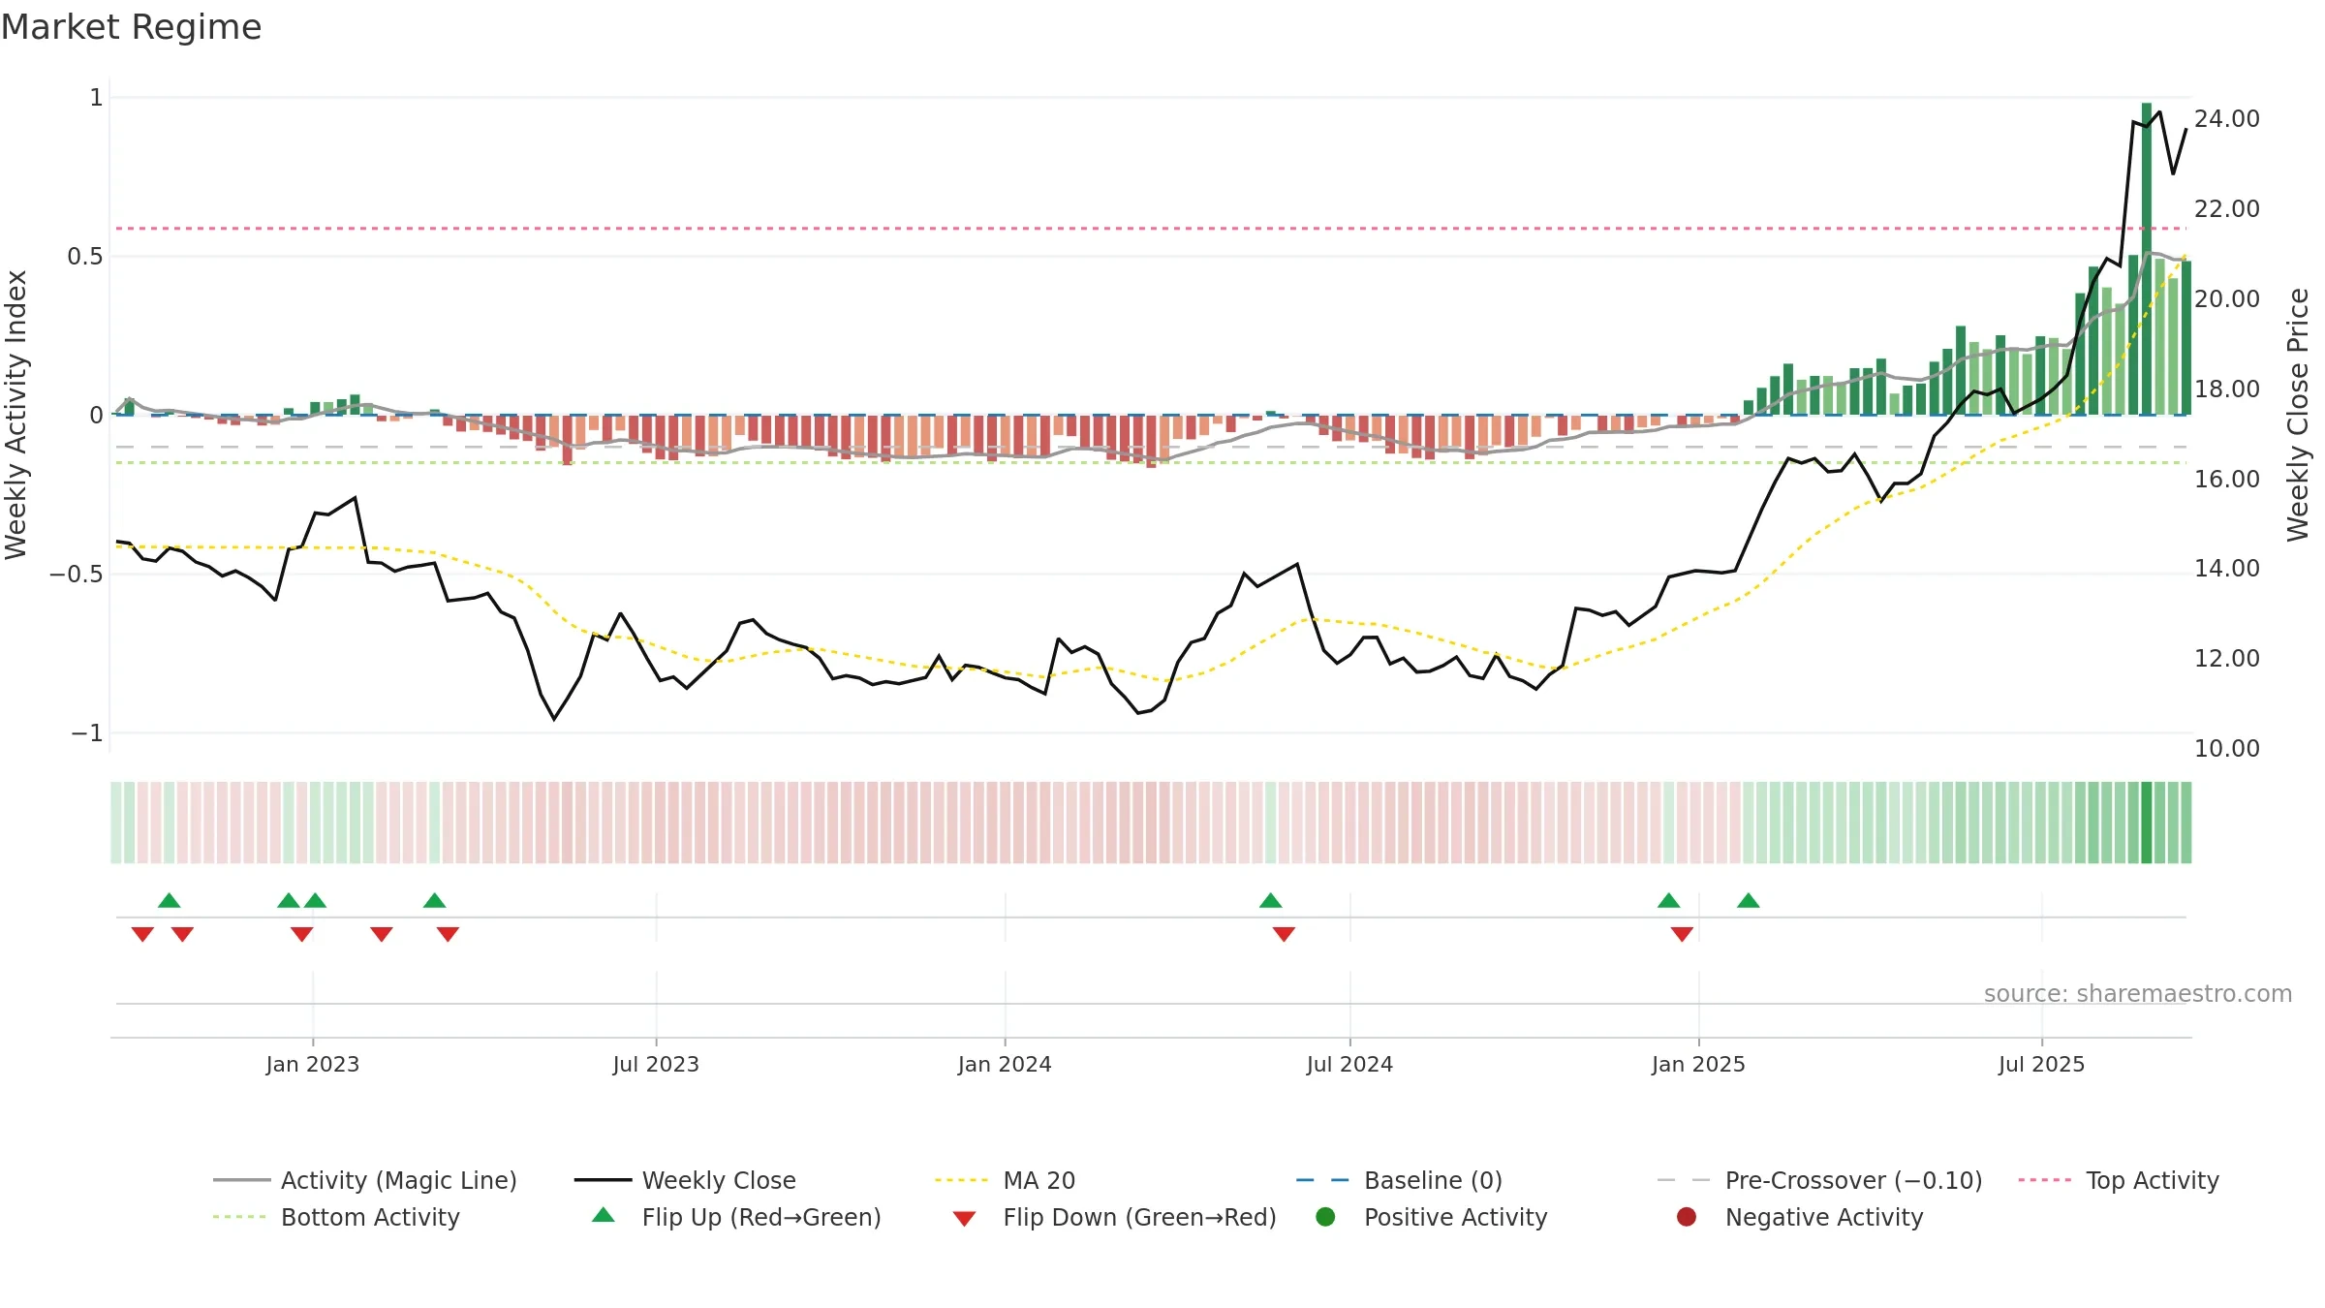Click the darkest green cell in the regime strip
The width and height of the screenshot is (2325, 1308).
(x=2147, y=823)
